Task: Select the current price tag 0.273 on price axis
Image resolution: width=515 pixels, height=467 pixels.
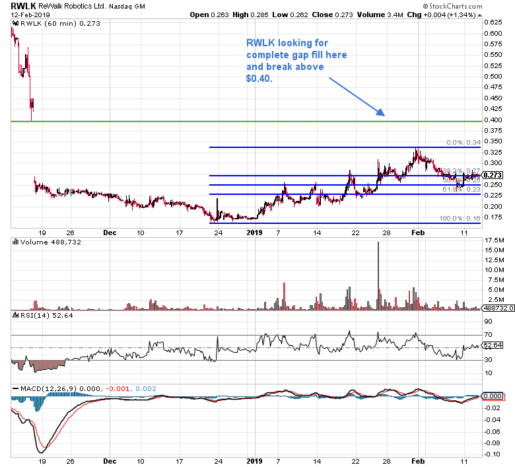Action: click(493, 175)
